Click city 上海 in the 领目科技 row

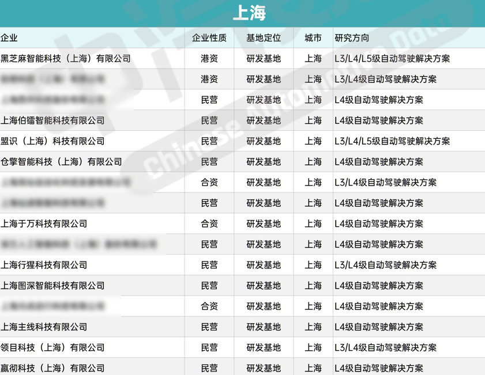pyautogui.click(x=313, y=347)
